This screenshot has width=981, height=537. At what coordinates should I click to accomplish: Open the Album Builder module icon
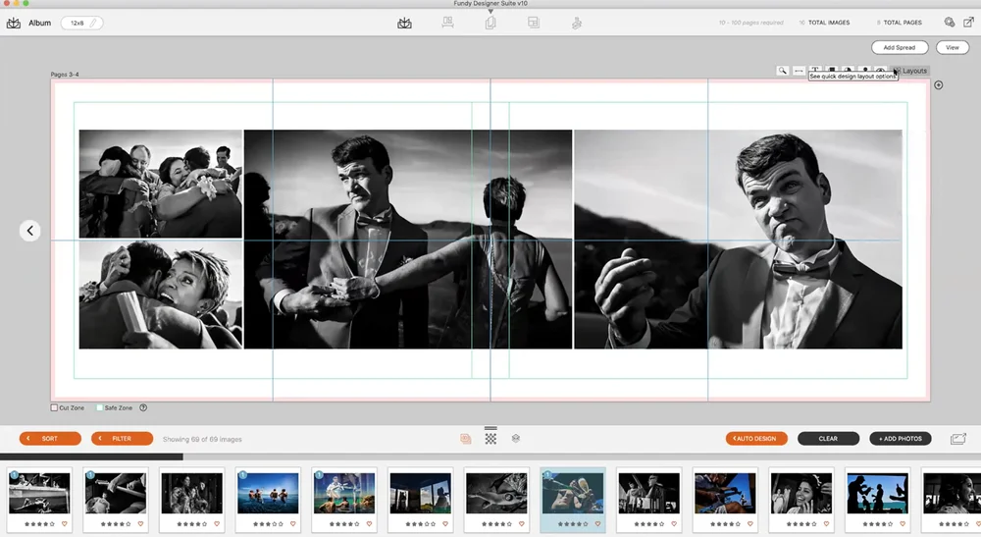pyautogui.click(x=404, y=23)
